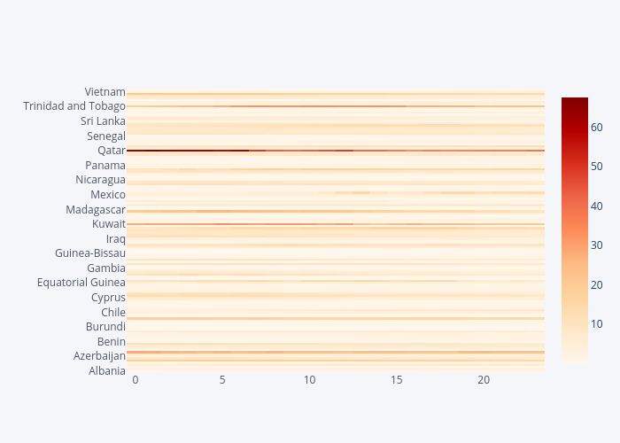Select the Guinea-Bissau label
The image size is (620, 443).
click(x=89, y=253)
